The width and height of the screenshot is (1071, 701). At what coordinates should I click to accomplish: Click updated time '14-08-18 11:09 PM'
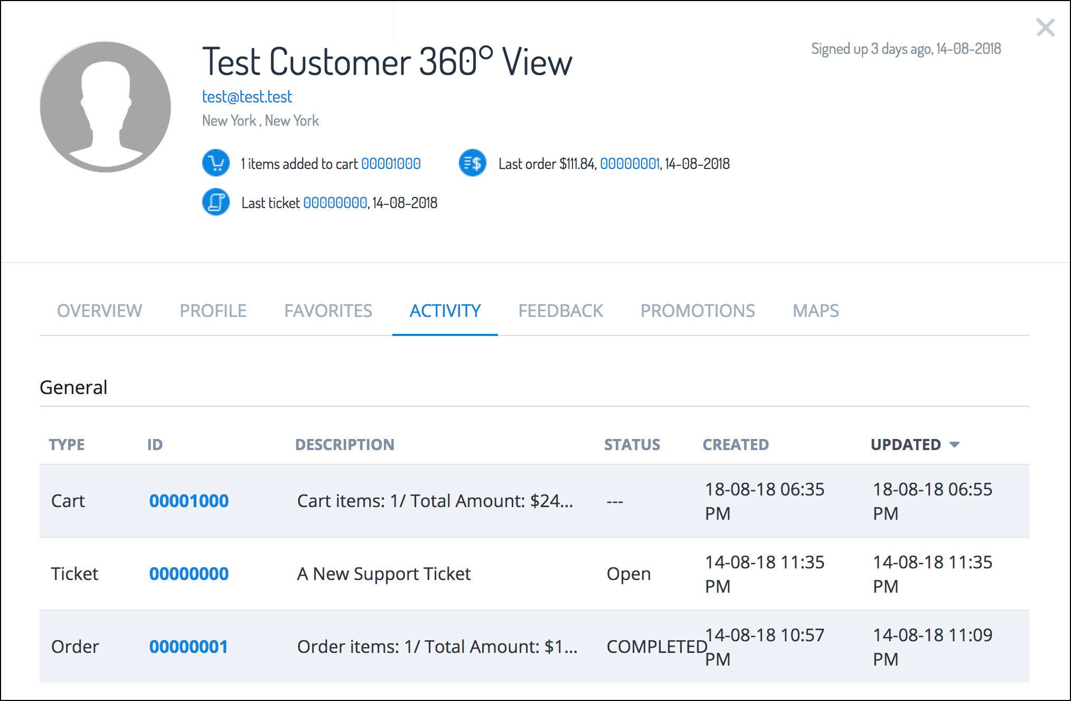point(933,647)
